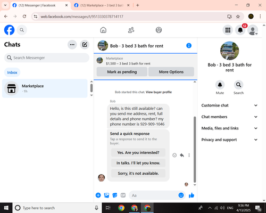This screenshot has width=266, height=213.
Task: Open the Marketplace chat in list
Action: point(45,88)
